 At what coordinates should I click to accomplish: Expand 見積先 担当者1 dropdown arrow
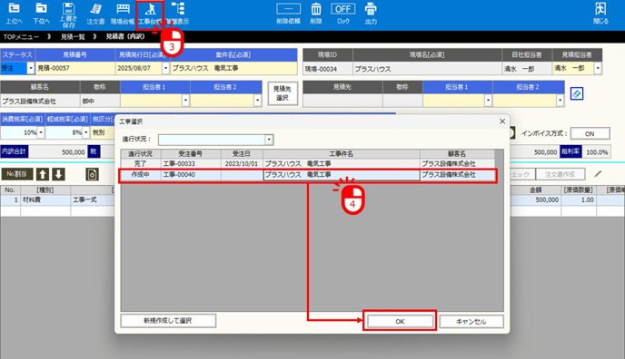click(x=489, y=101)
